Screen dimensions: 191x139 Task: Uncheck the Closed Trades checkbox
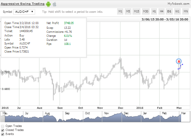click(x=3, y=130)
